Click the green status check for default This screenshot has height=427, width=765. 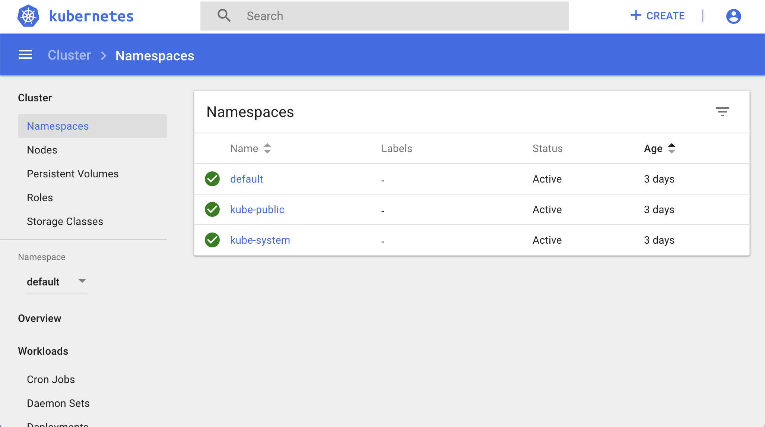(x=212, y=179)
